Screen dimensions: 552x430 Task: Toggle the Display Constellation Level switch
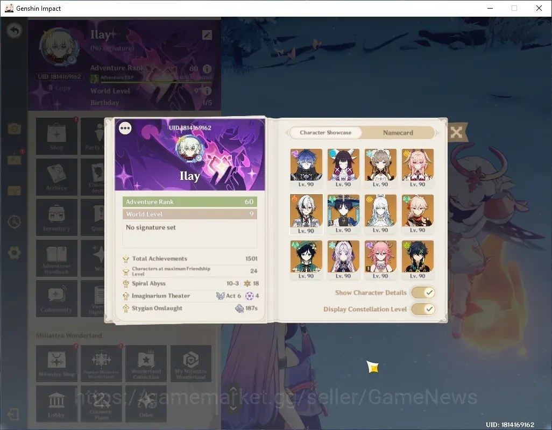tap(423, 309)
